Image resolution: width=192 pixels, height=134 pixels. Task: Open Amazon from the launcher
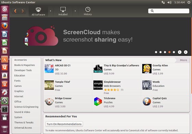pos(5,76)
